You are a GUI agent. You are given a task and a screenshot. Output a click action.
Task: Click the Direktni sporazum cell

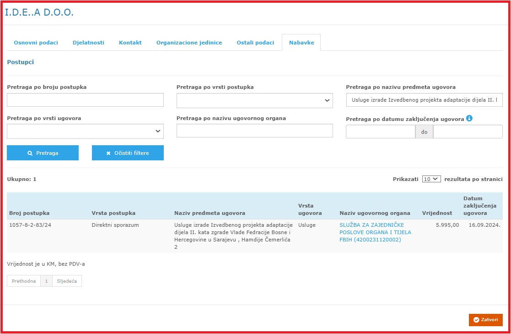(115, 225)
